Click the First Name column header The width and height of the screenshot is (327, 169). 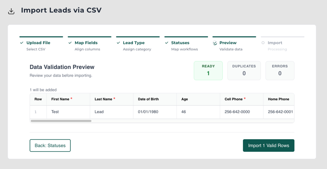68,99
